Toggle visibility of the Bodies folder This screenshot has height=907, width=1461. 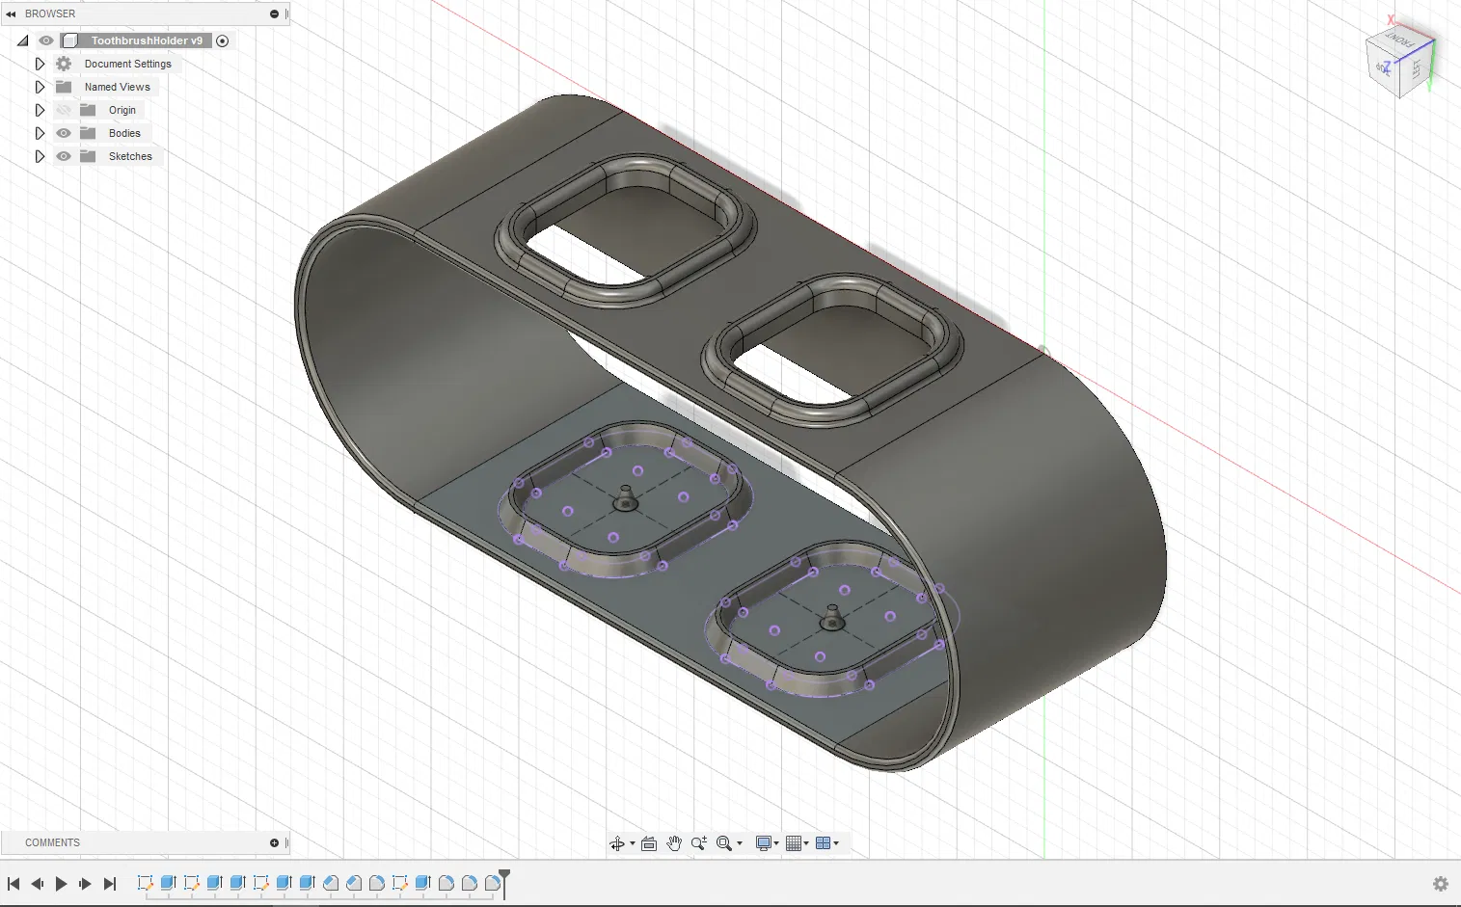64,133
